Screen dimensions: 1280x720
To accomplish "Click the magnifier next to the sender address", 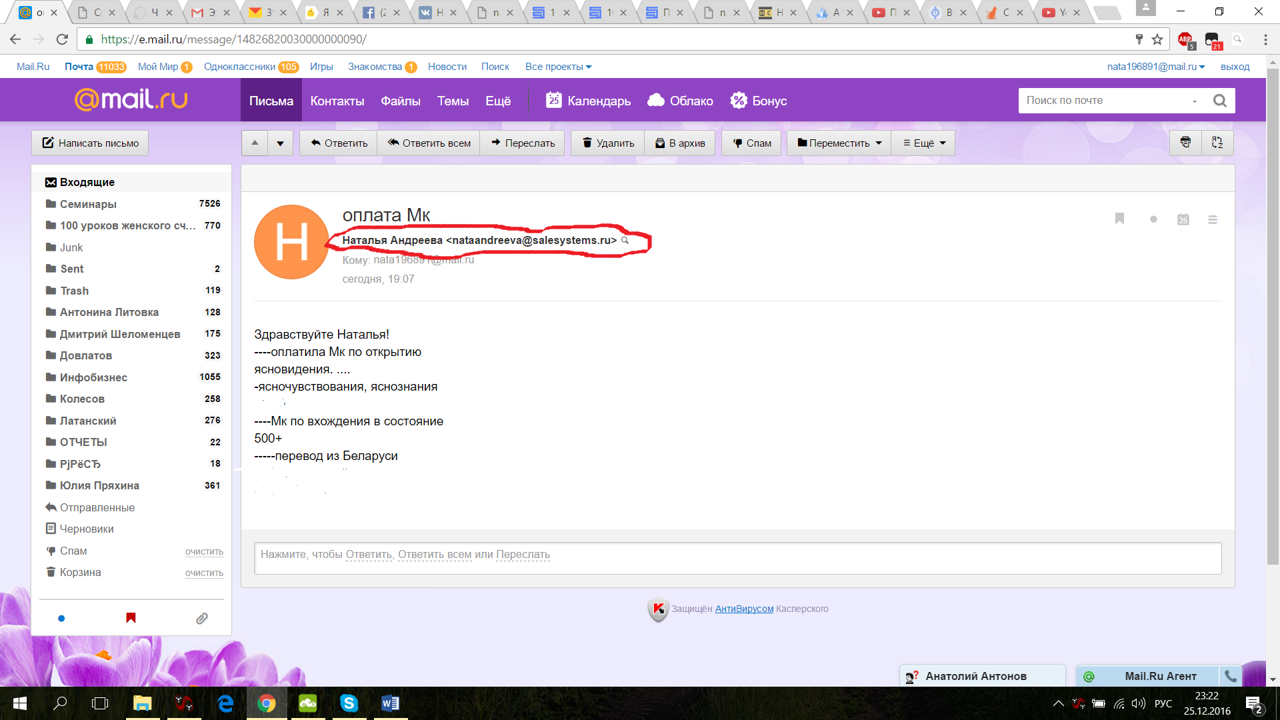I will 625,240.
